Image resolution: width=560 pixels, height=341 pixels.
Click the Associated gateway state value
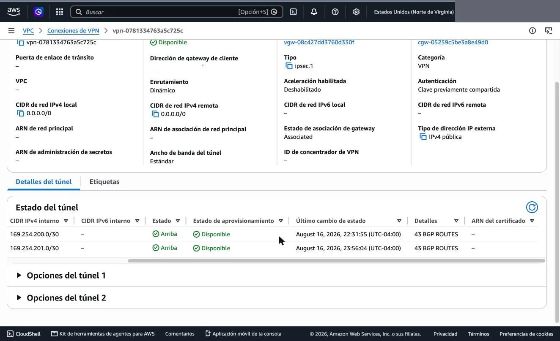point(298,137)
